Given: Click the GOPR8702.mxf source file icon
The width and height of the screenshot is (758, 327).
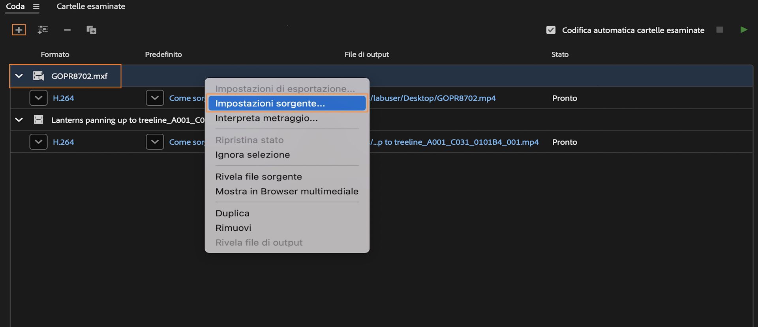Looking at the screenshot, I should [38, 76].
